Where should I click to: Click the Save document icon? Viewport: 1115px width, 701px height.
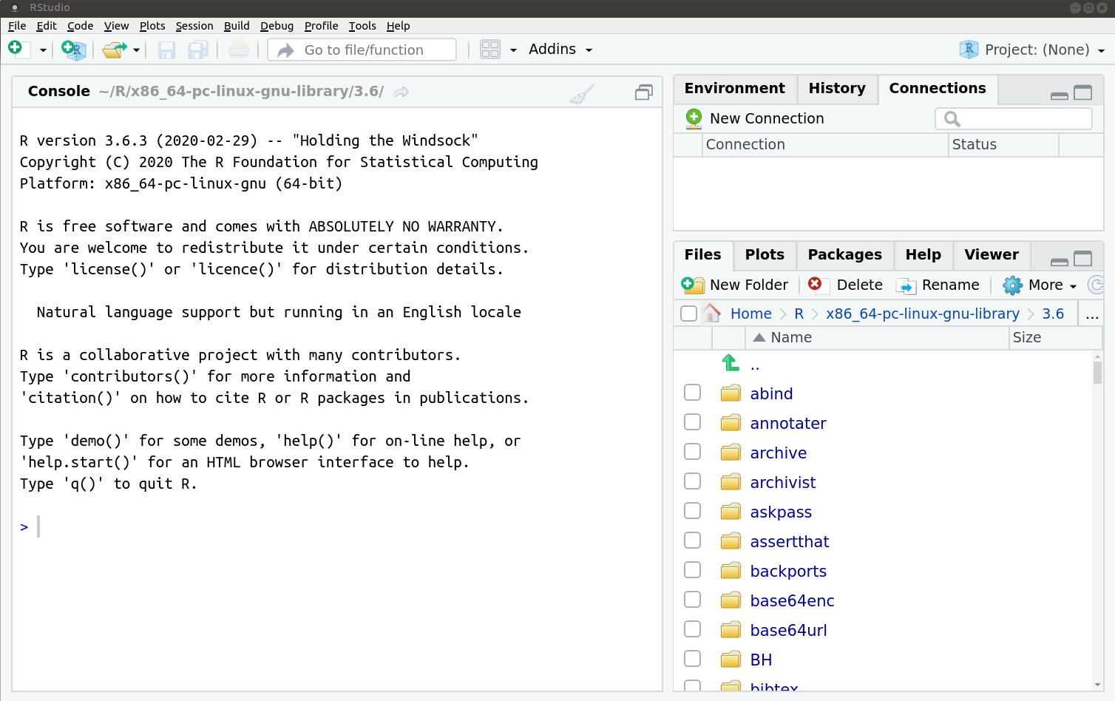point(166,50)
